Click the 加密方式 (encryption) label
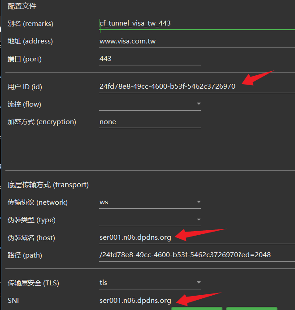The image size is (295, 310). tap(42, 122)
